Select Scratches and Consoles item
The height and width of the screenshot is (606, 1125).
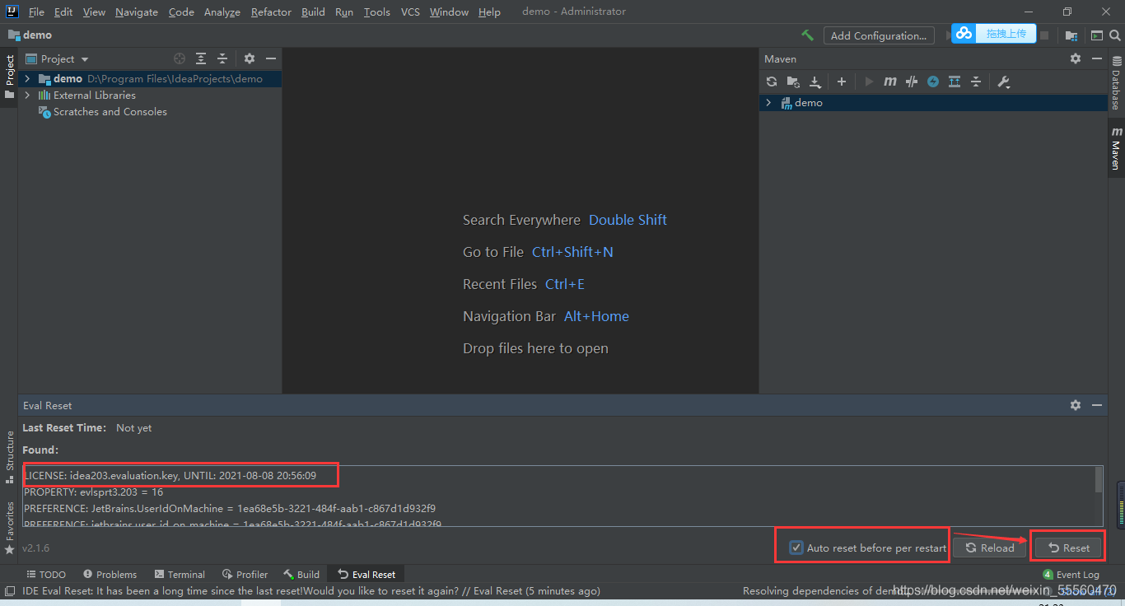(110, 112)
